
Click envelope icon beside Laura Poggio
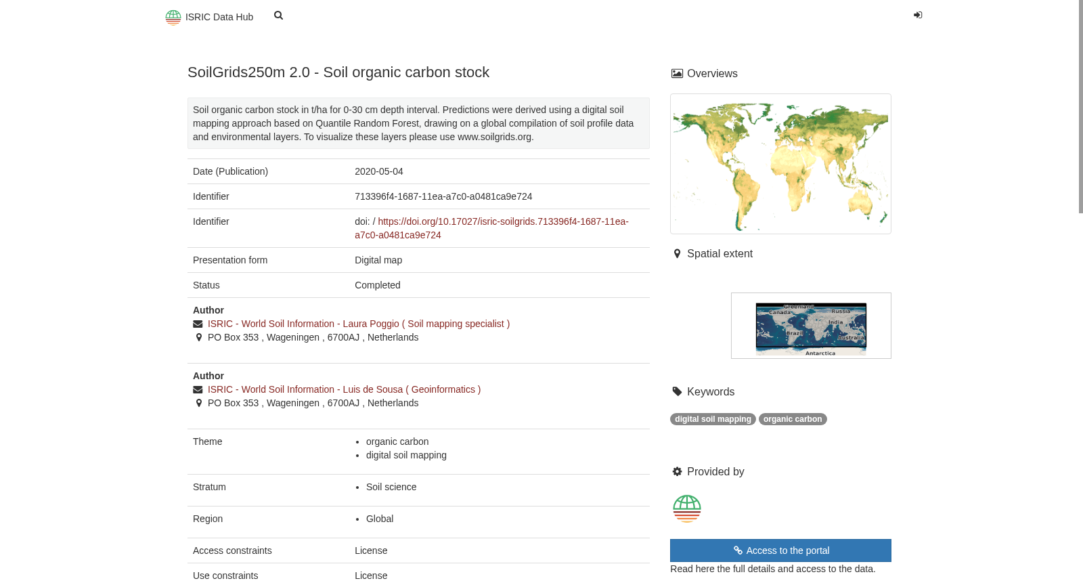point(198,324)
